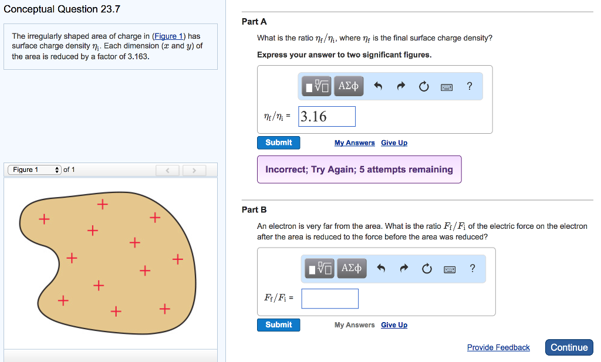Submit the Part B answer
Viewport: 601px width, 362px height.
[x=278, y=324]
